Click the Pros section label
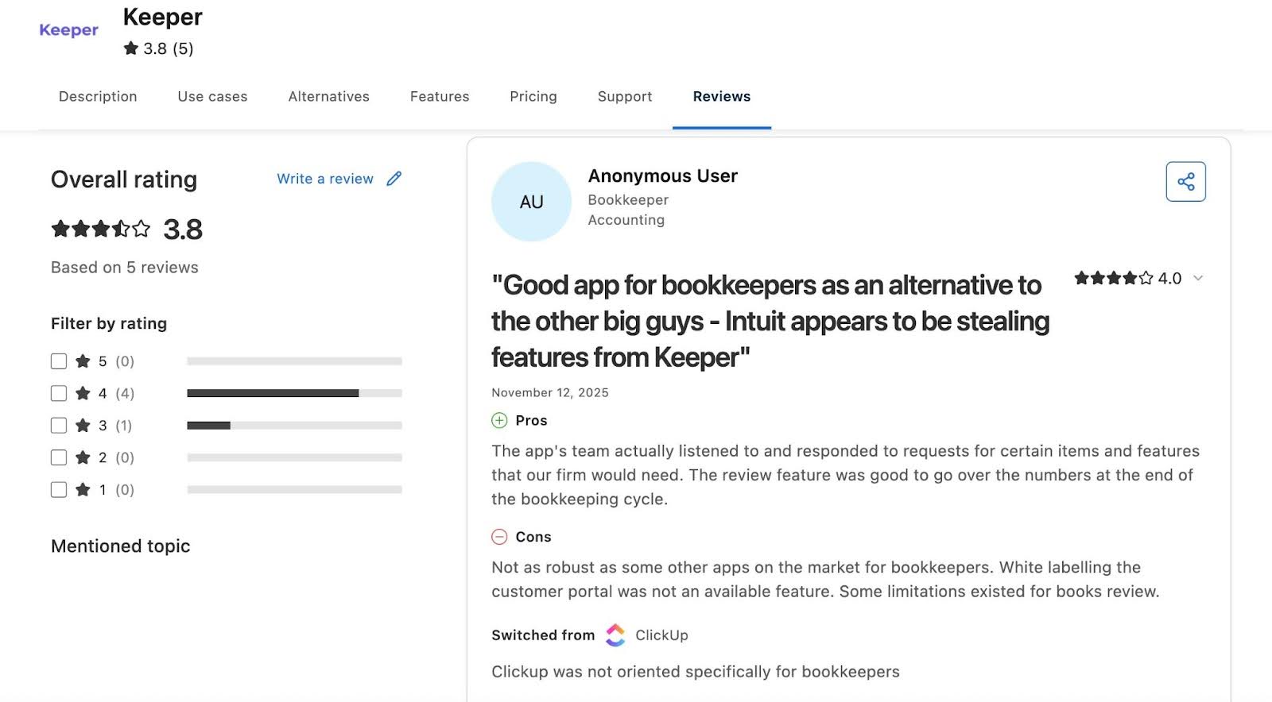The image size is (1272, 702). 531,420
